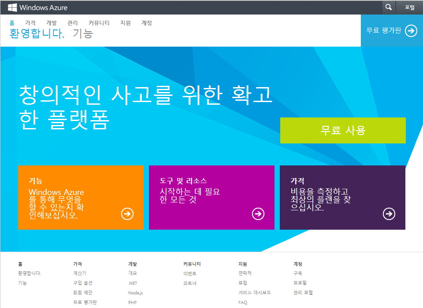Screen dimensions: 423x308
Task: Click the footer 가격 heading
Action: point(78,264)
